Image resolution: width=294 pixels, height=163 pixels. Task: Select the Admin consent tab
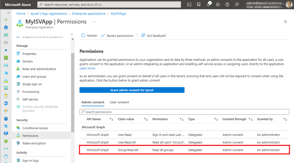(x=93, y=102)
